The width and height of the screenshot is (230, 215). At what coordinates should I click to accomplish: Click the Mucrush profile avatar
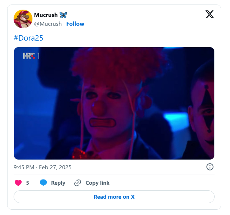[x=23, y=19]
